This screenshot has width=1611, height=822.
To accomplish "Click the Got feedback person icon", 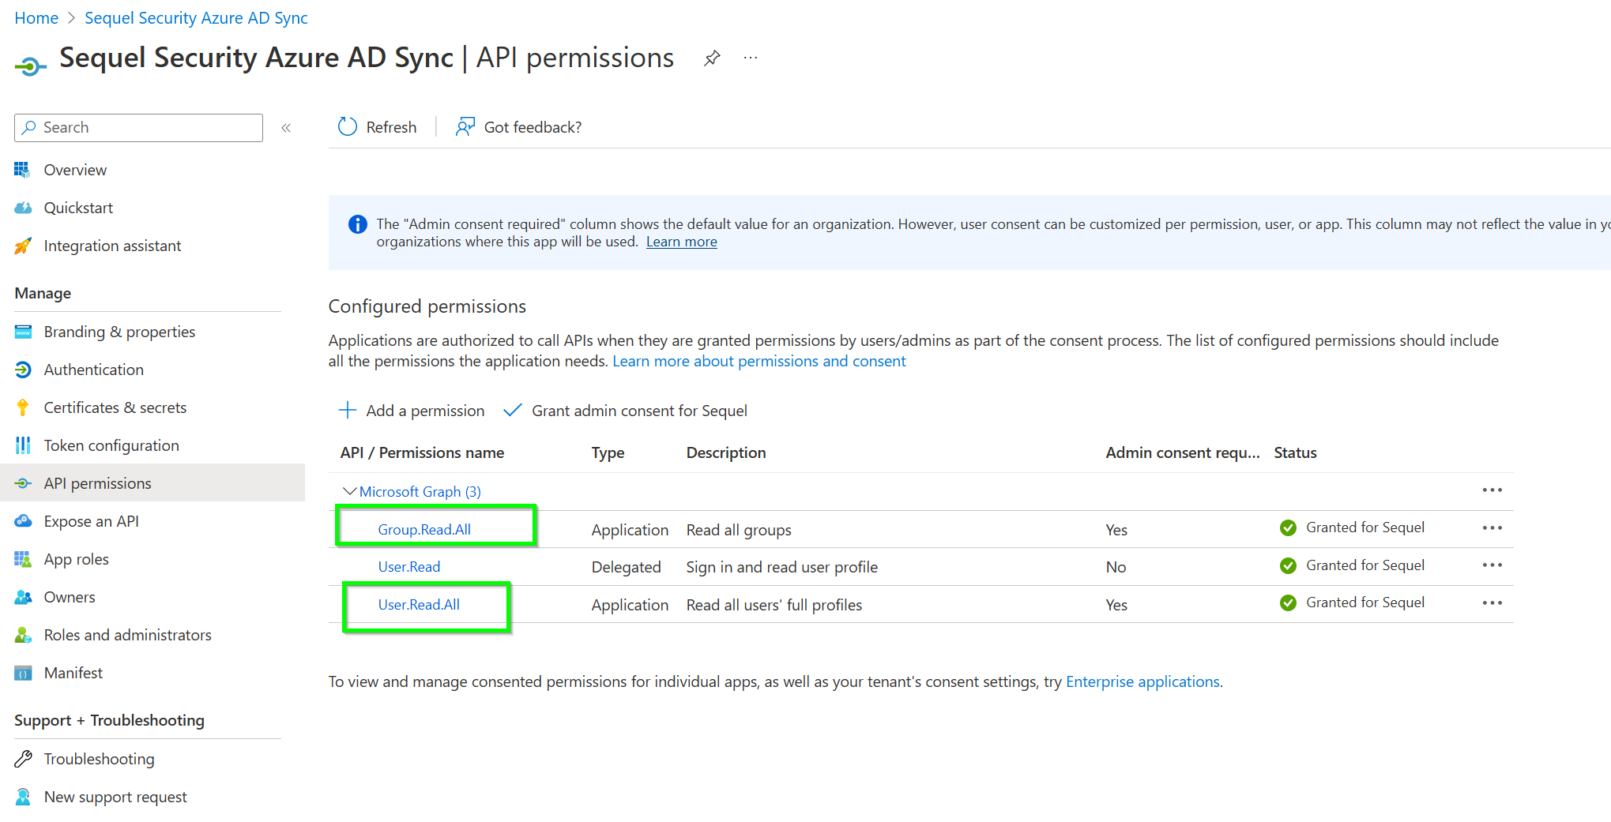I will (465, 126).
